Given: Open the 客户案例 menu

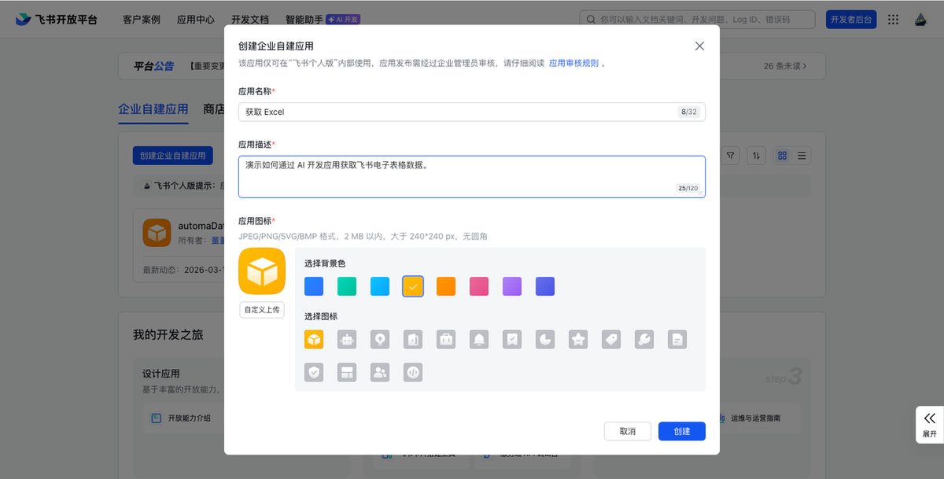Looking at the screenshot, I should [x=142, y=20].
